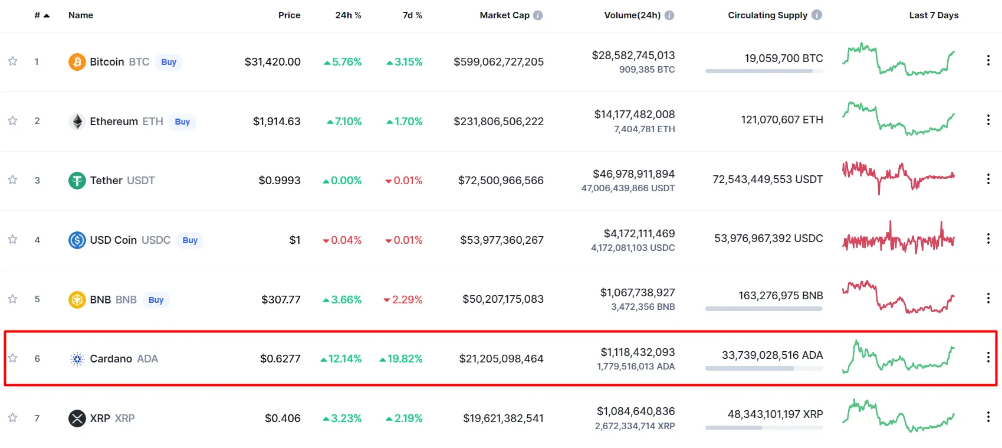Click Bitcoin volume $28,582,745,013
The height and width of the screenshot is (448, 1002).
point(633,55)
